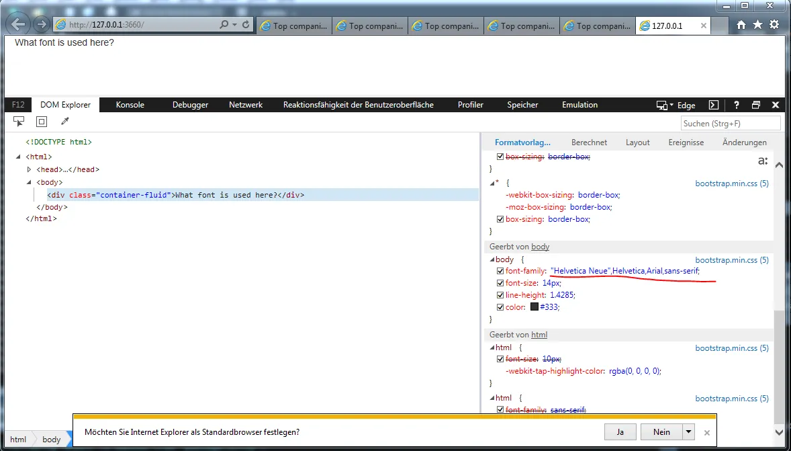
Task: Focus the Suchen (Strg+F) search field
Action: (x=731, y=123)
